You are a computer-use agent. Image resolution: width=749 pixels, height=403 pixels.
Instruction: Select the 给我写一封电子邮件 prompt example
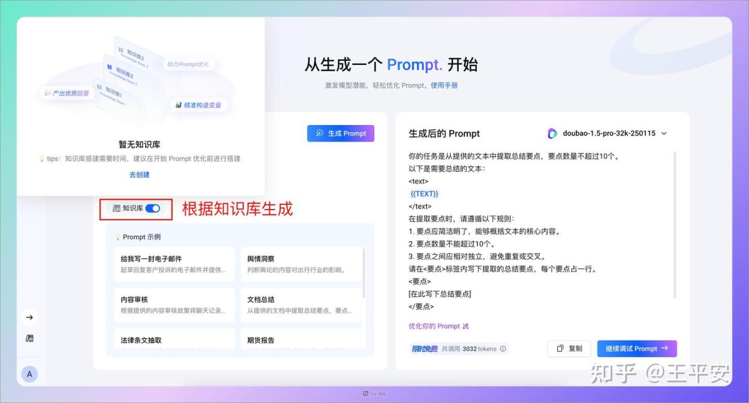click(x=174, y=264)
